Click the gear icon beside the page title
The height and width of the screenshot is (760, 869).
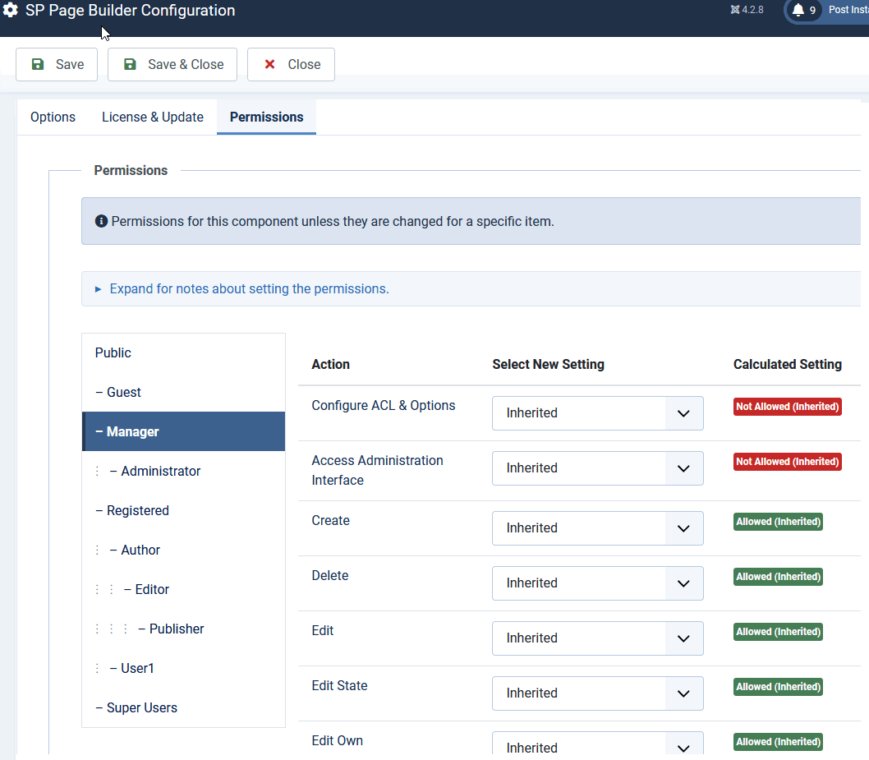tap(11, 12)
